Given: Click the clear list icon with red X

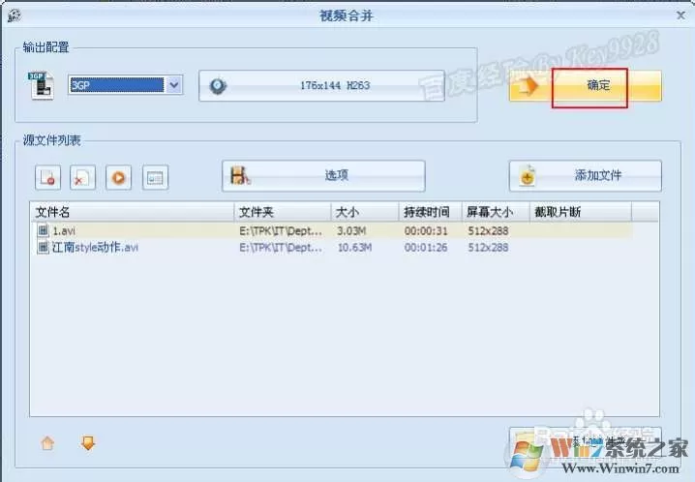Looking at the screenshot, I should pos(83,178).
